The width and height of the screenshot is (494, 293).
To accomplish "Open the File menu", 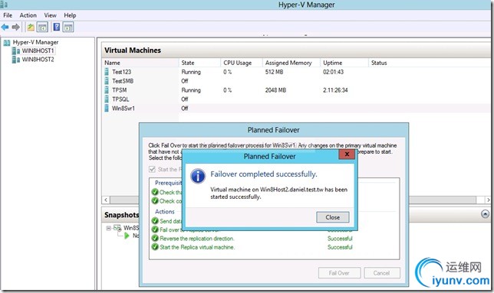I will tap(8, 15).
